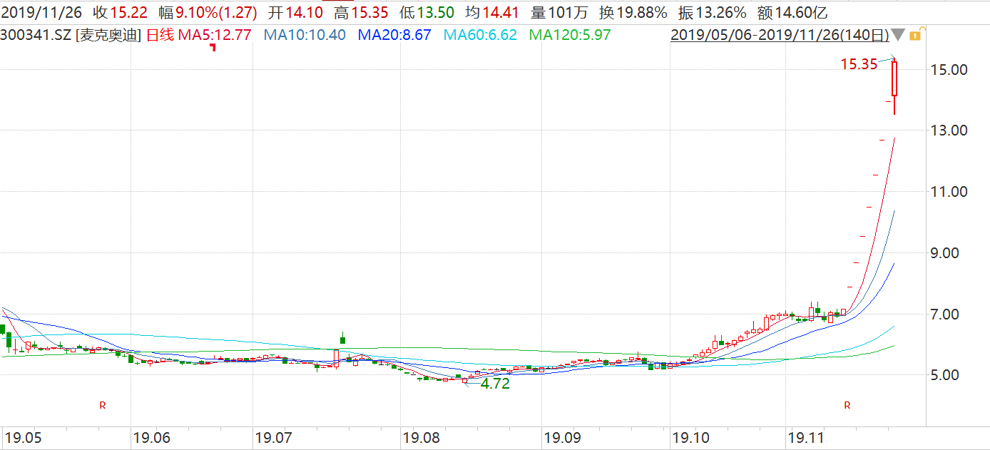Click the 4.72 low price label
Image resolution: width=990 pixels, height=450 pixels.
495,383
